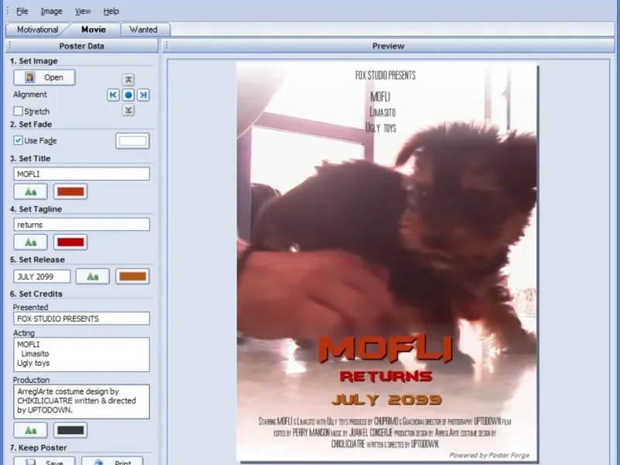Open the Help menu
Viewport: 620px width, 465px height.
tap(111, 11)
